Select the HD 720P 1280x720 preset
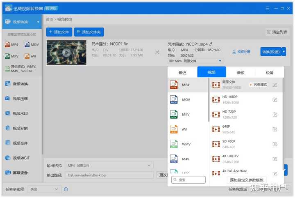The image size is (295, 198). [246, 115]
